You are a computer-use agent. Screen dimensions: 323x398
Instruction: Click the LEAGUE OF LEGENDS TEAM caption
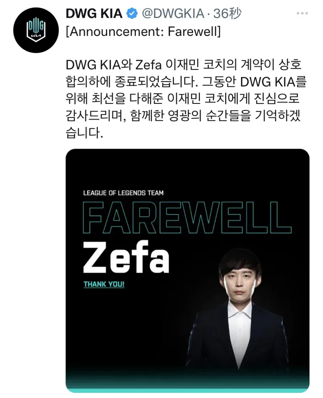[123, 193]
